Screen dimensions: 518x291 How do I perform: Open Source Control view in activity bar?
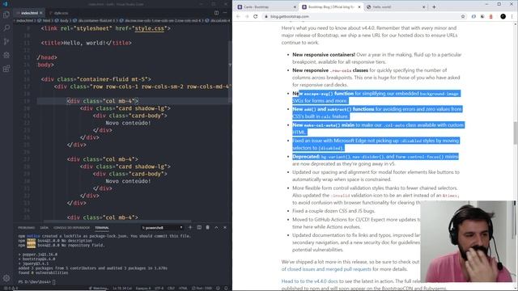point(6,41)
